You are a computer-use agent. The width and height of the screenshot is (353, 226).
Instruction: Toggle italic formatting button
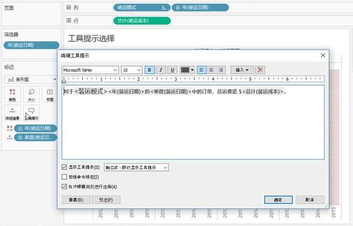tap(160, 70)
